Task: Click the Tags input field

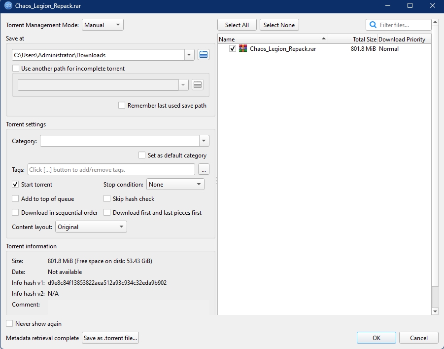Action: click(x=111, y=170)
